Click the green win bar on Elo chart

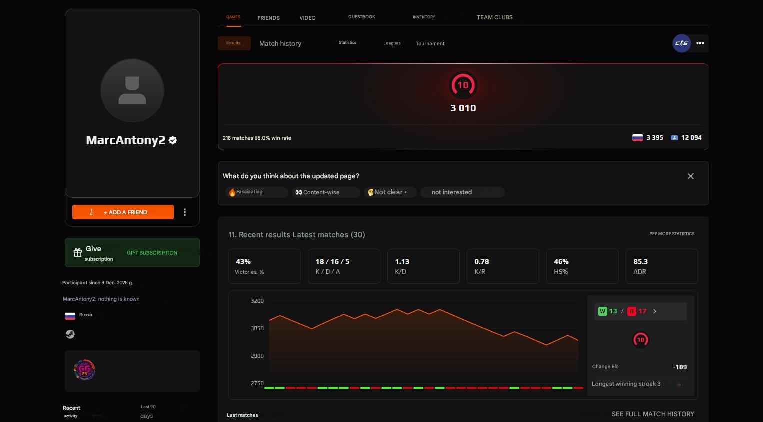click(270, 387)
